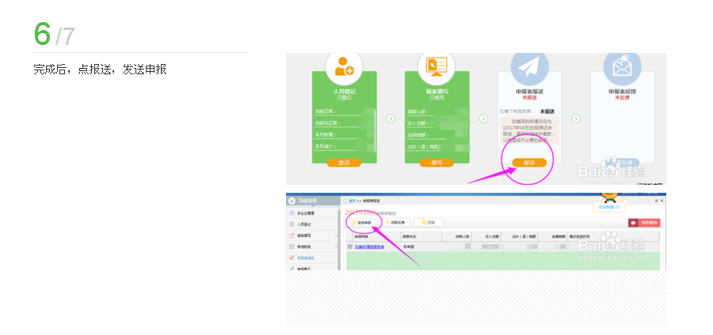Click the home icon in breadcrumb
Viewport: 713px width, 335px height.
click(x=345, y=201)
